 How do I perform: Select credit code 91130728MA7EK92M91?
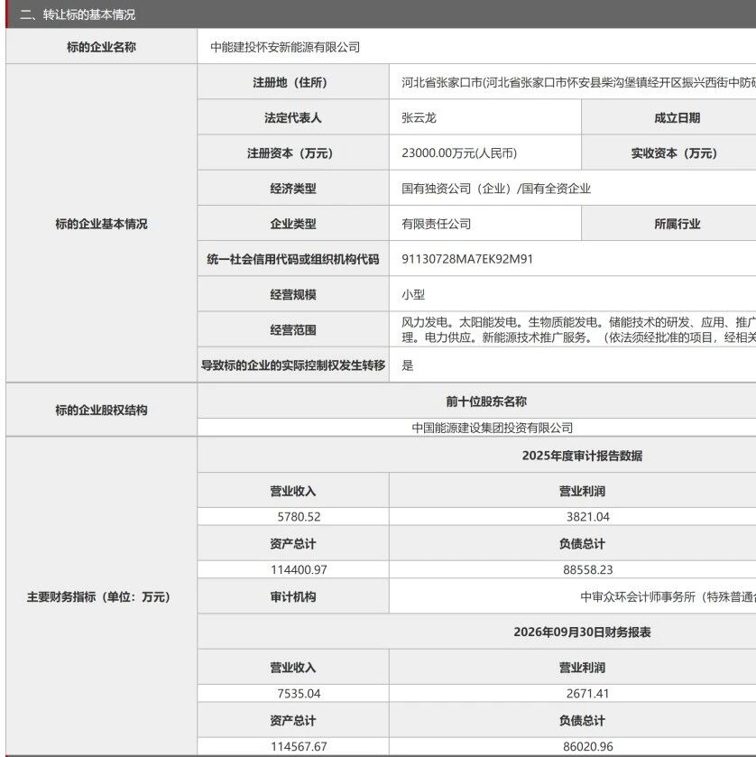coord(467,259)
